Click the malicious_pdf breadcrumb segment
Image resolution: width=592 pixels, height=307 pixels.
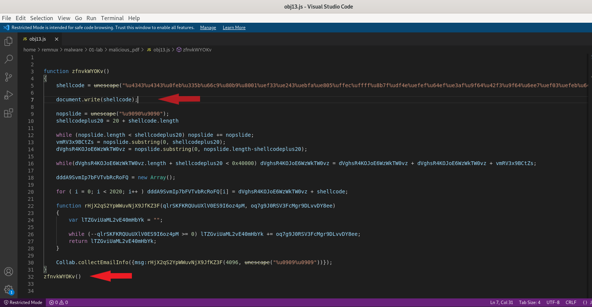(x=124, y=50)
